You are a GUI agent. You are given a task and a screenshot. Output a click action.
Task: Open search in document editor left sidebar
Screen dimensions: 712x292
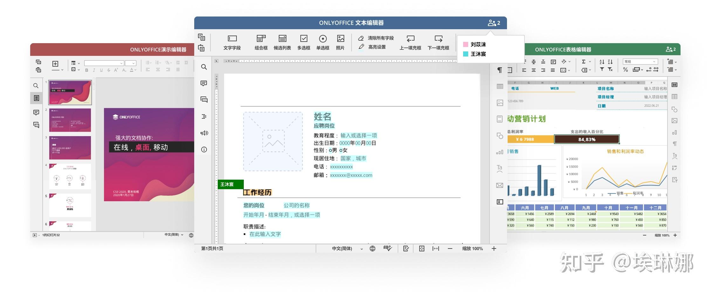point(204,67)
